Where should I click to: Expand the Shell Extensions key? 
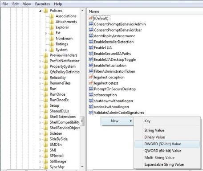(40, 117)
